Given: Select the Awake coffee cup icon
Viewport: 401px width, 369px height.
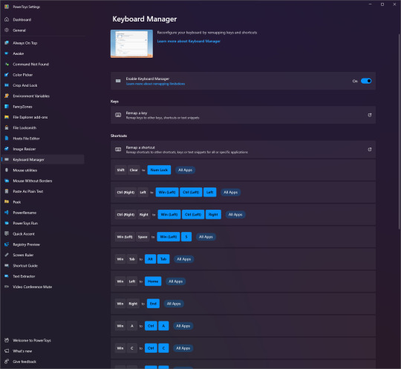Looking at the screenshot, I should click(x=7, y=53).
